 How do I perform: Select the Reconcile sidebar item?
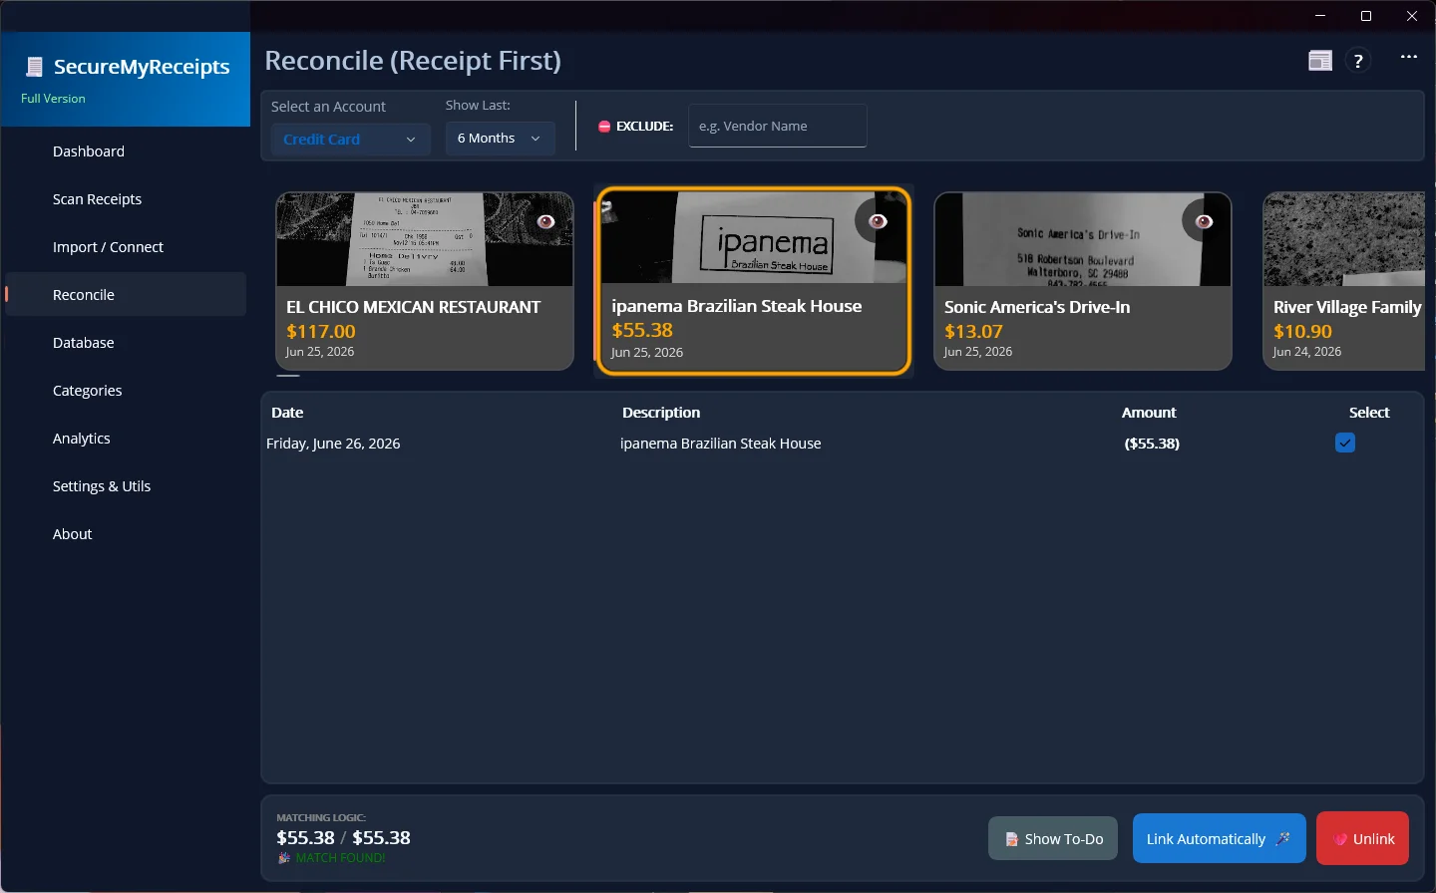(x=126, y=295)
